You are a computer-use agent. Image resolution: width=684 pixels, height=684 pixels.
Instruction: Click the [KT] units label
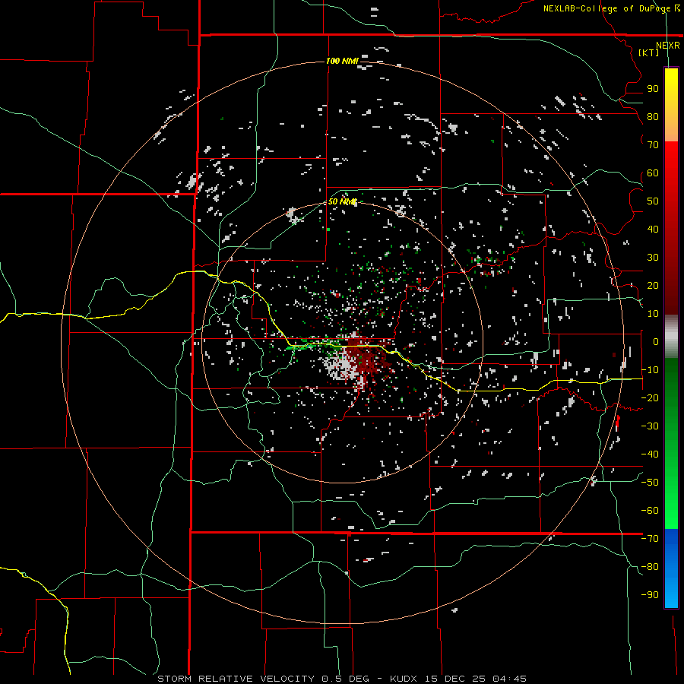click(648, 52)
